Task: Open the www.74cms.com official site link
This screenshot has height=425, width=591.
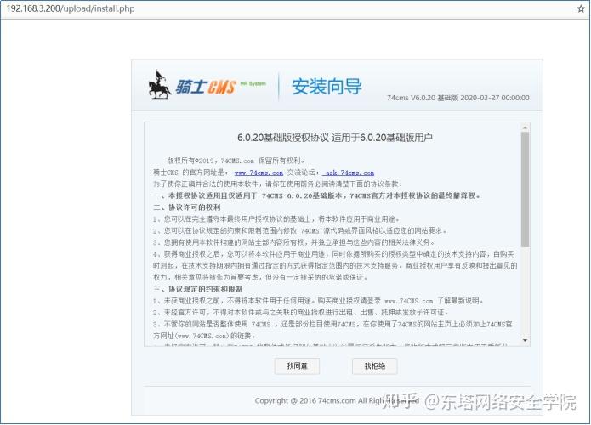Action: click(x=259, y=173)
